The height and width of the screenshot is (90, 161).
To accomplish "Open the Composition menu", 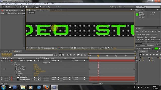I will tap(13, 4).
